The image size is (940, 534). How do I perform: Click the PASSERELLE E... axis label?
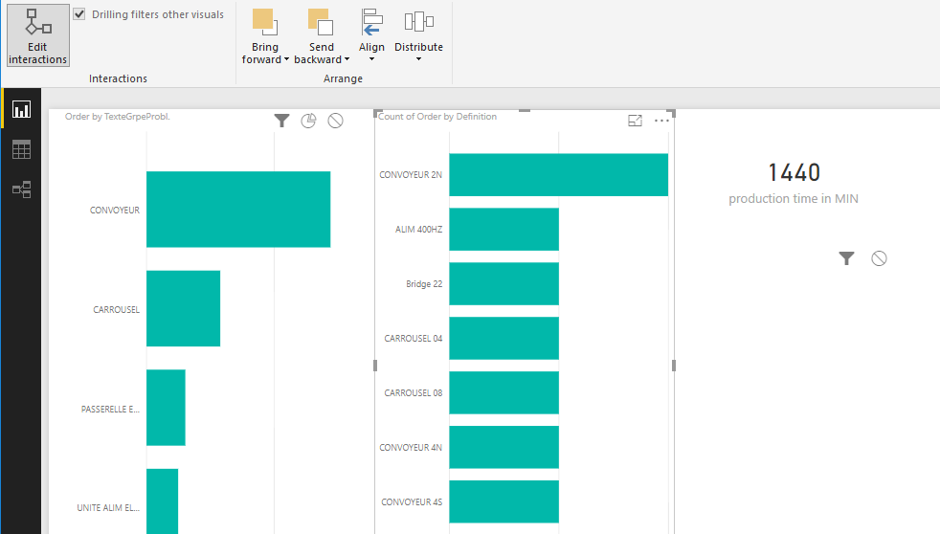[110, 409]
